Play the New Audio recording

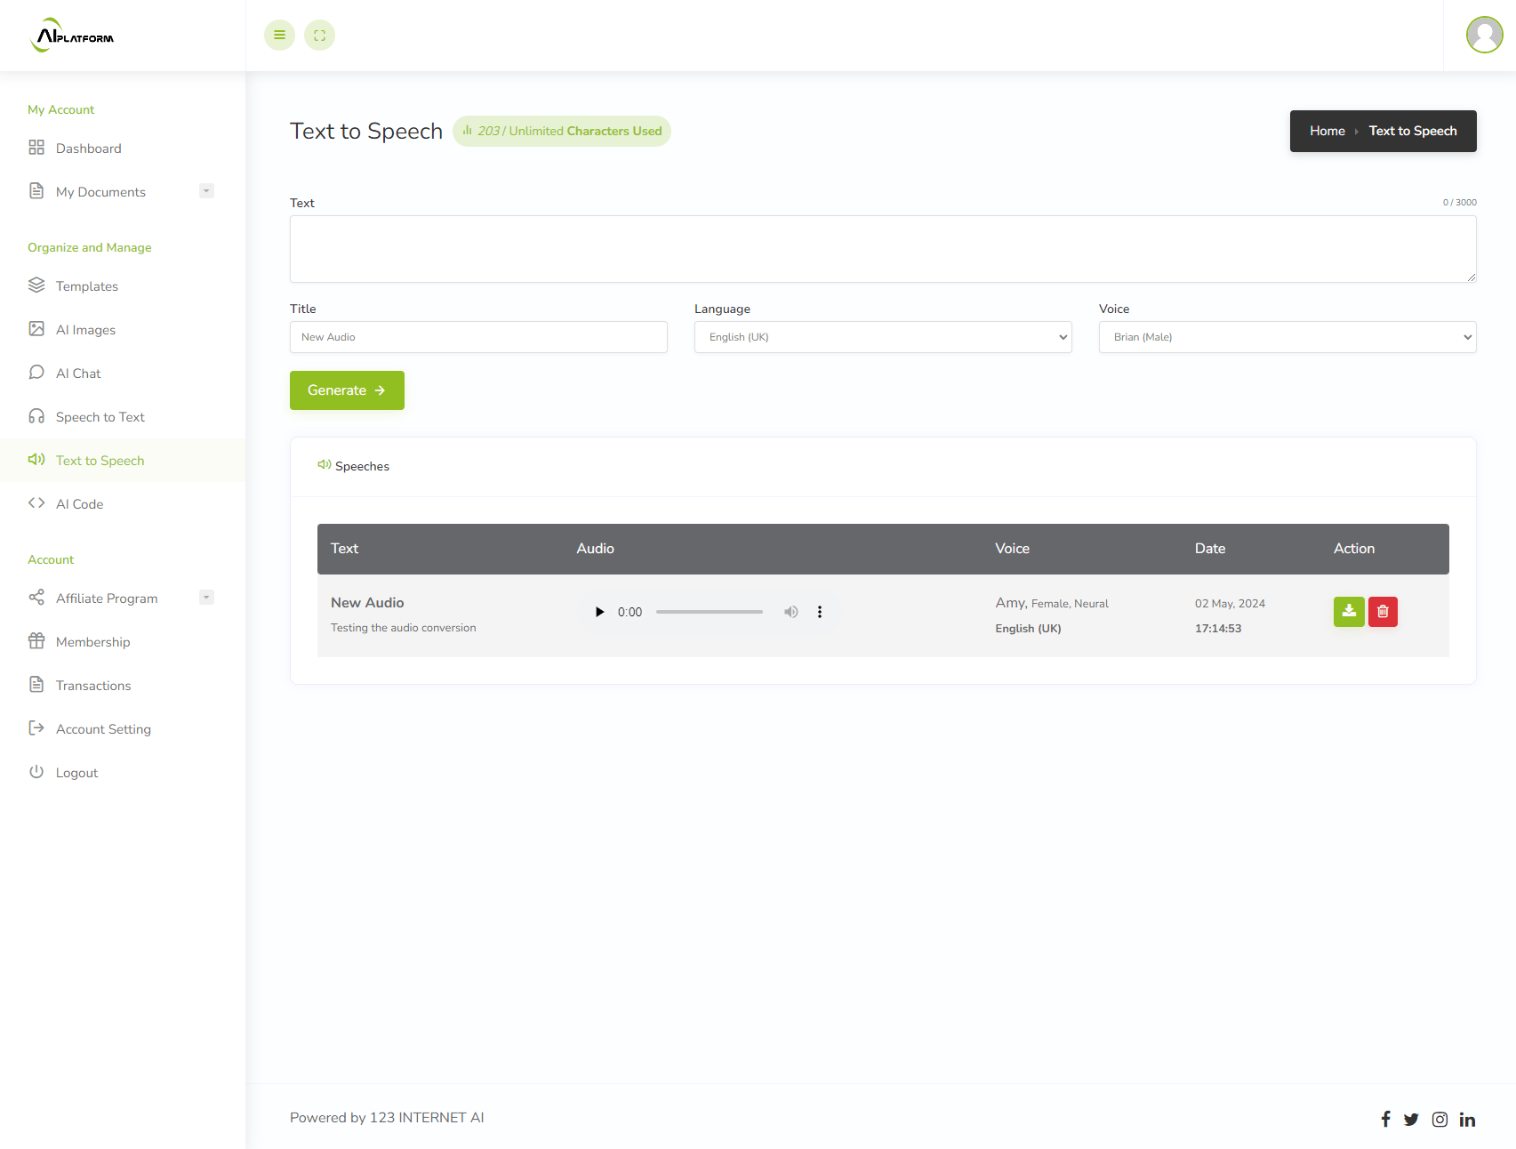599,612
